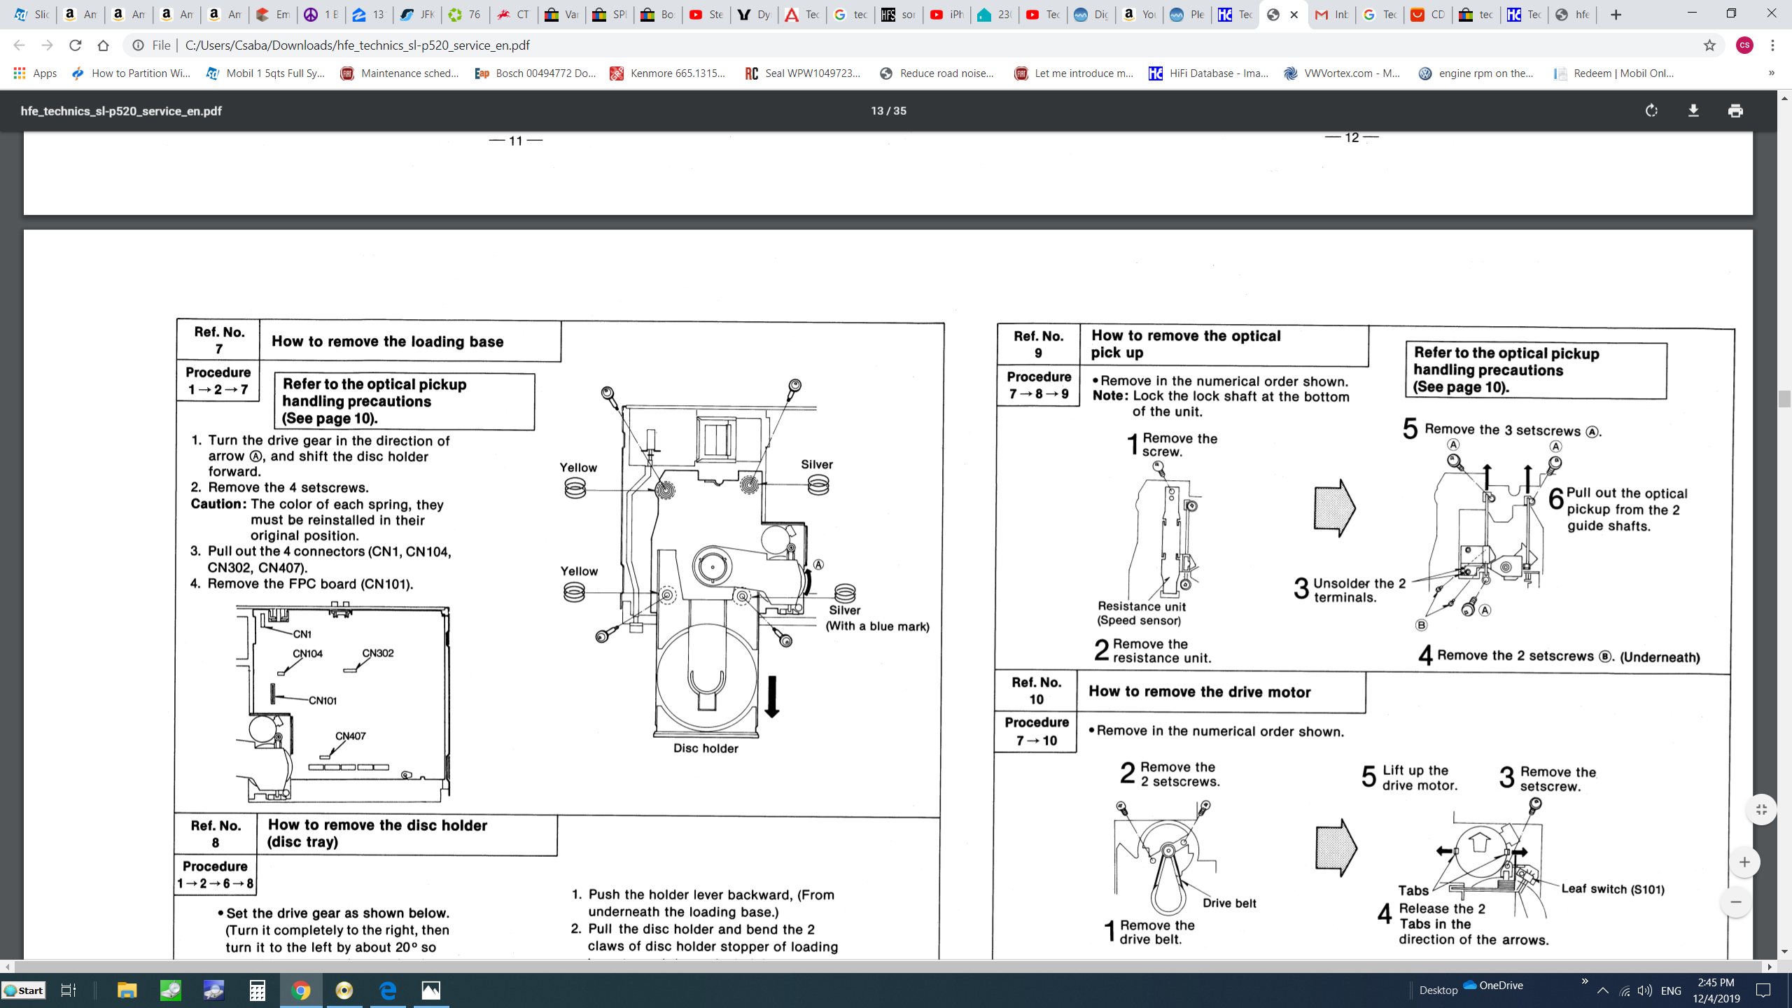The image size is (1792, 1008).
Task: Open Chrome's three-dot menu
Action: [1772, 45]
